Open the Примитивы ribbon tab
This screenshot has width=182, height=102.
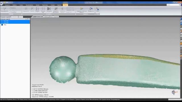coord(45,5)
